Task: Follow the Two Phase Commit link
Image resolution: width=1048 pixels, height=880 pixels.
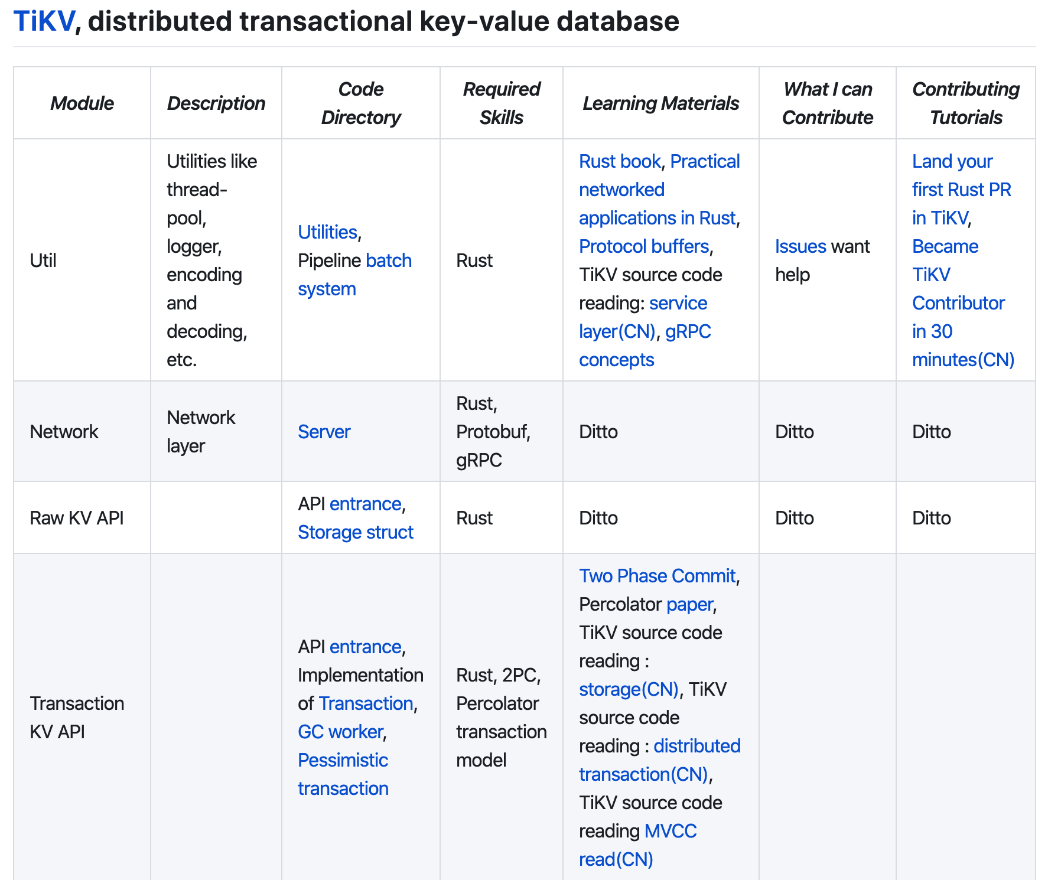Action: [x=657, y=576]
